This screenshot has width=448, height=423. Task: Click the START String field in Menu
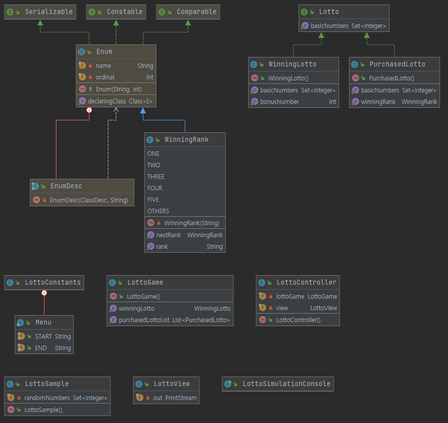44,337
